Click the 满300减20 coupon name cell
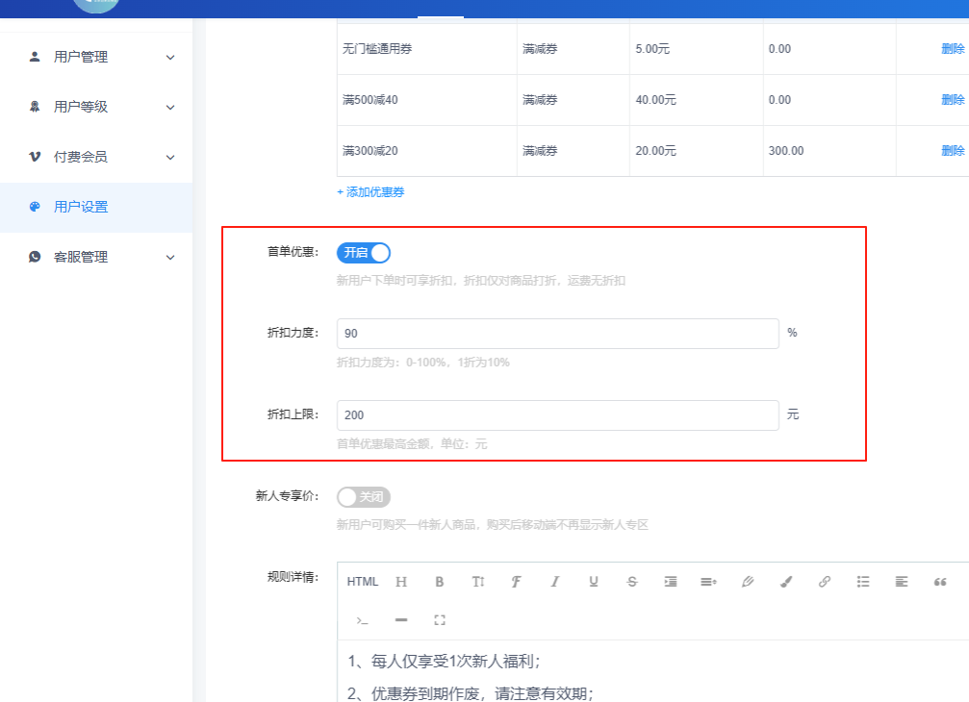The height and width of the screenshot is (702, 969). pos(427,151)
